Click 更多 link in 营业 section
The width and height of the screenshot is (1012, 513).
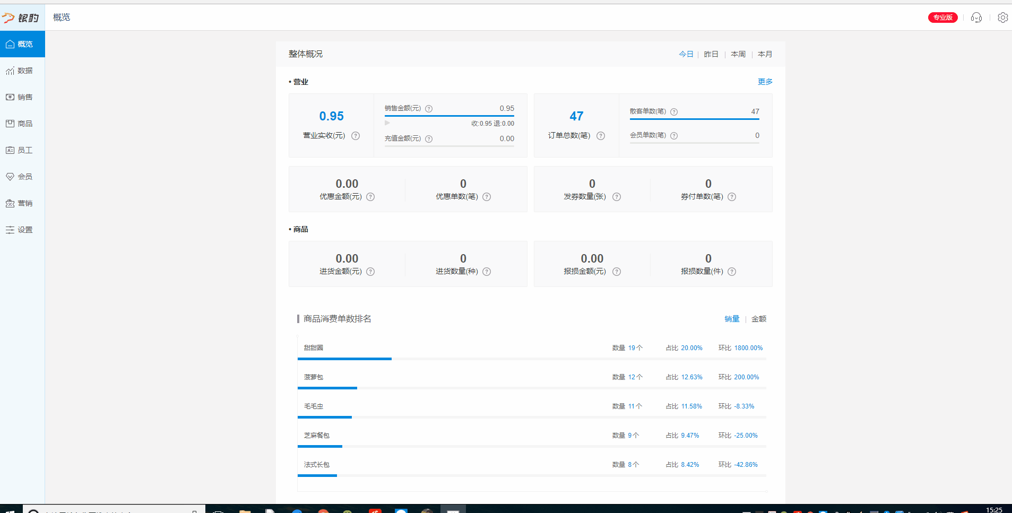pos(765,82)
